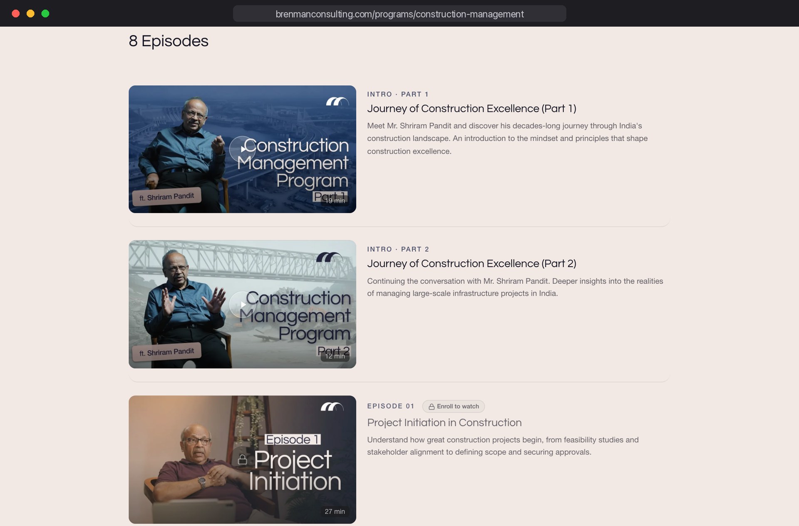Viewport: 799px width, 526px height.
Task: Click the lock icon on Episode 1 thumbnail
Action: (242, 459)
